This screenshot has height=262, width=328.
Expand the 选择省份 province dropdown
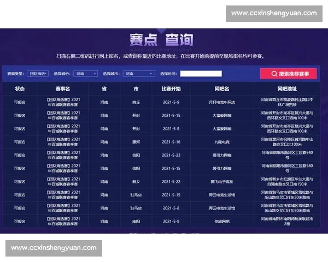click(86, 74)
